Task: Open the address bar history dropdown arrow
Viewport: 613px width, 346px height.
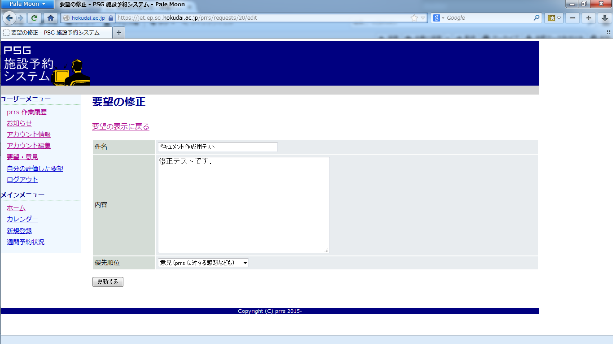Action: tap(423, 18)
